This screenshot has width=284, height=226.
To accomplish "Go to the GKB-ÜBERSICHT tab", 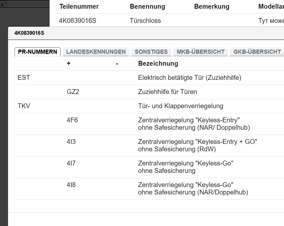I will coord(257,52).
